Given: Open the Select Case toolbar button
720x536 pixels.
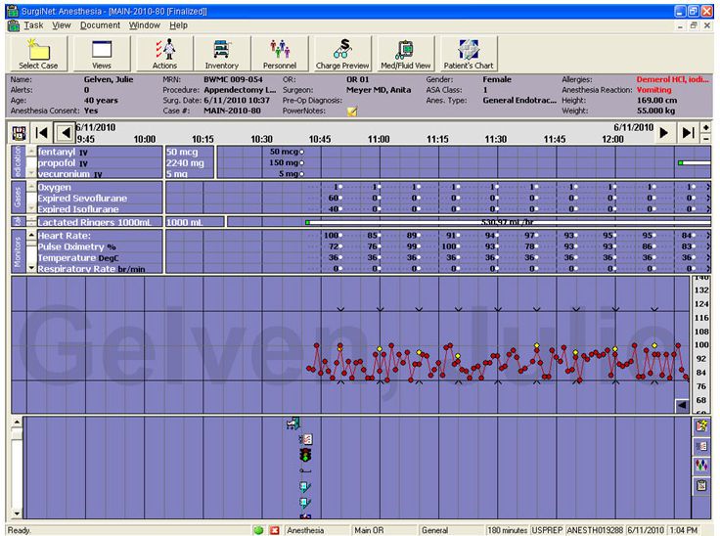Looking at the screenshot, I should tap(38, 54).
